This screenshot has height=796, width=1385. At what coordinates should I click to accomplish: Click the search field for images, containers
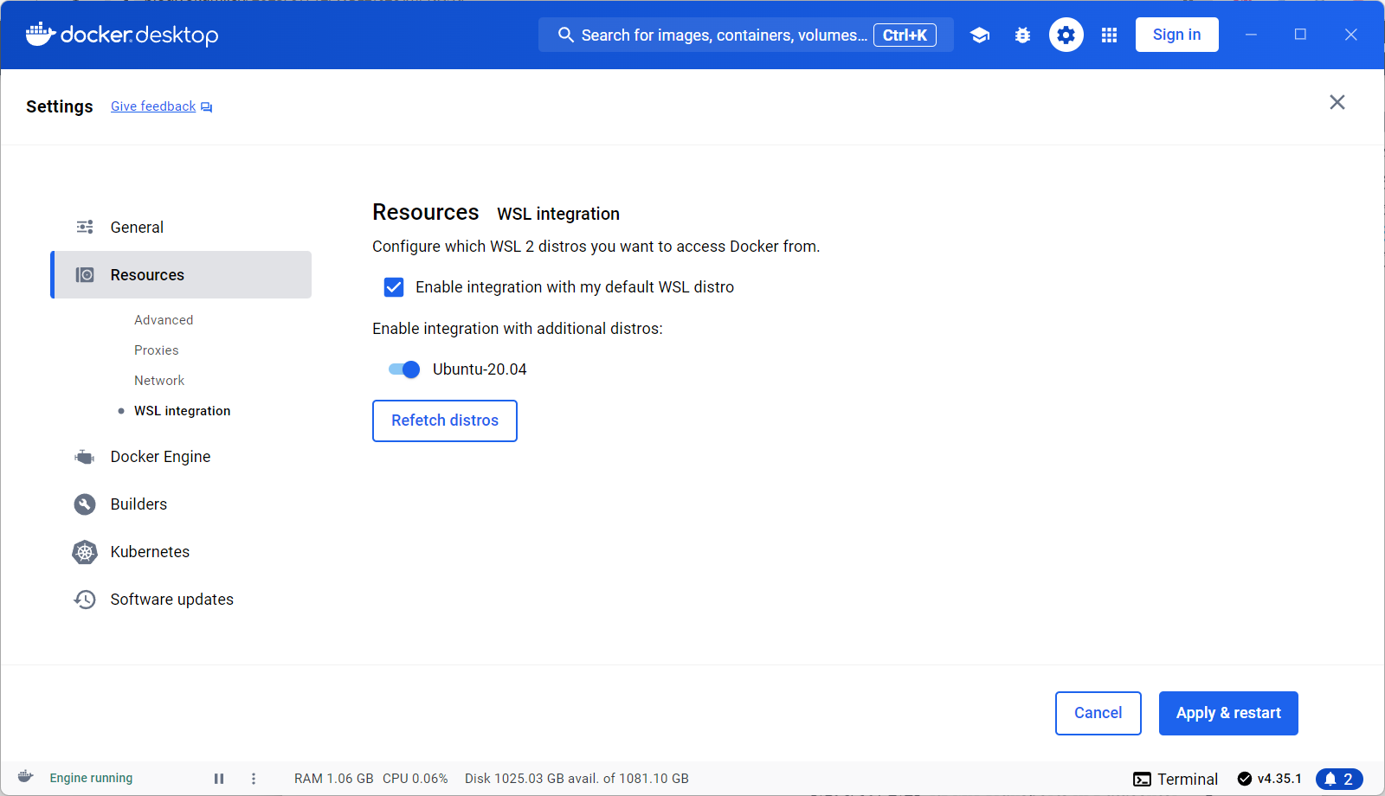click(746, 35)
